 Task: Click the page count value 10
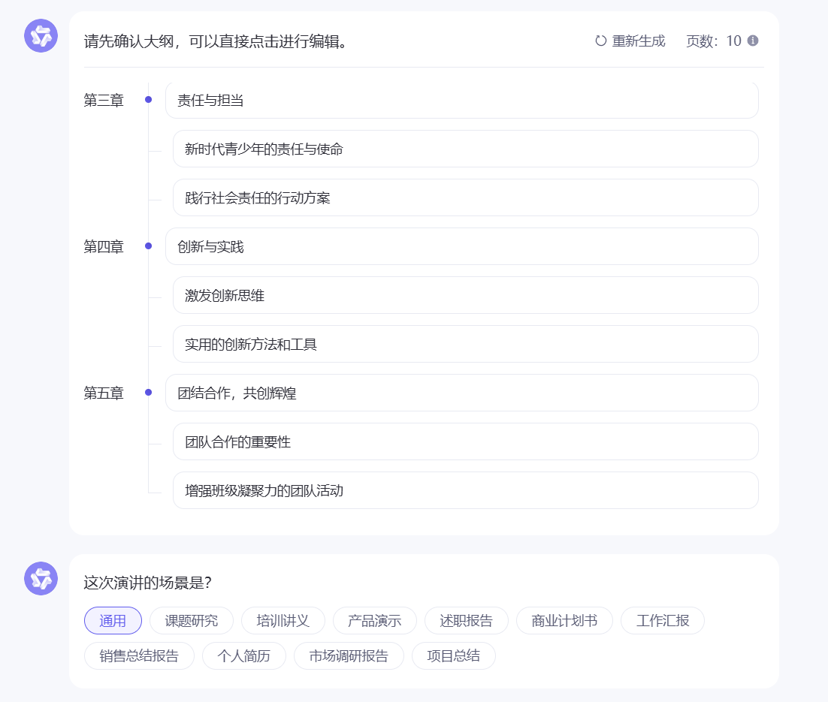pos(733,41)
